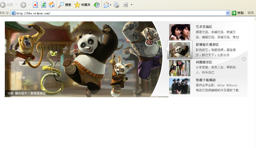Open the 搜索 search toolbar button

pyautogui.click(x=65, y=5)
